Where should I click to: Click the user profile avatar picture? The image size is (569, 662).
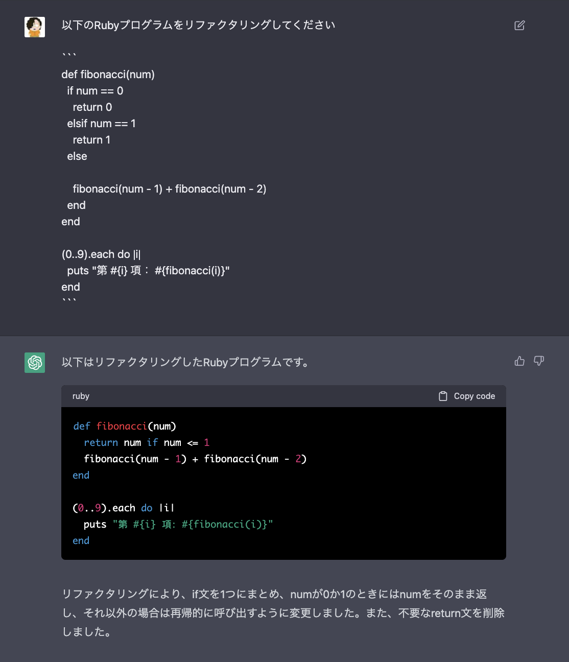tap(34, 27)
